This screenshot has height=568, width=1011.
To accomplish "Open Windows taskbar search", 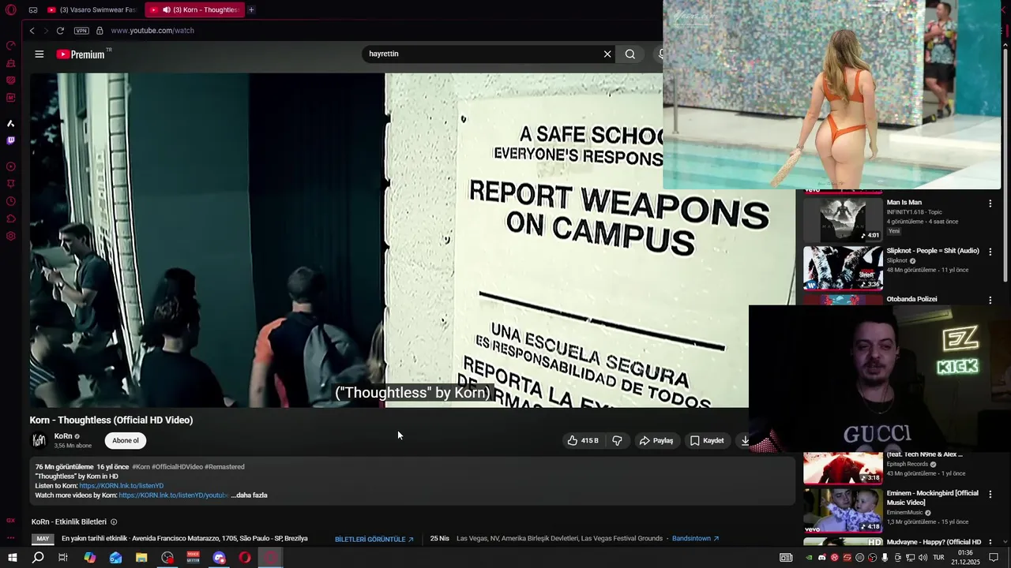I will (x=38, y=558).
